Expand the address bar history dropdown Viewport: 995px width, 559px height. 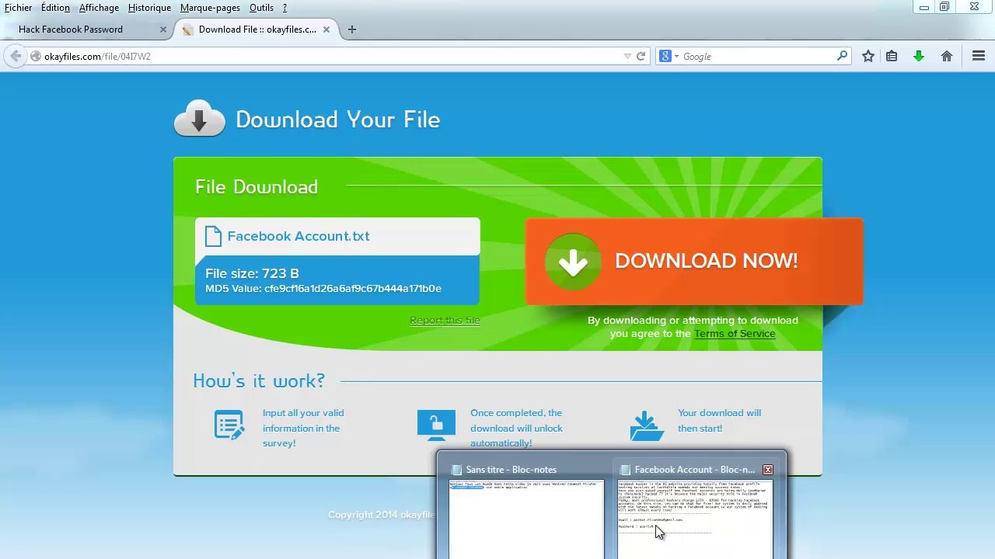click(627, 57)
